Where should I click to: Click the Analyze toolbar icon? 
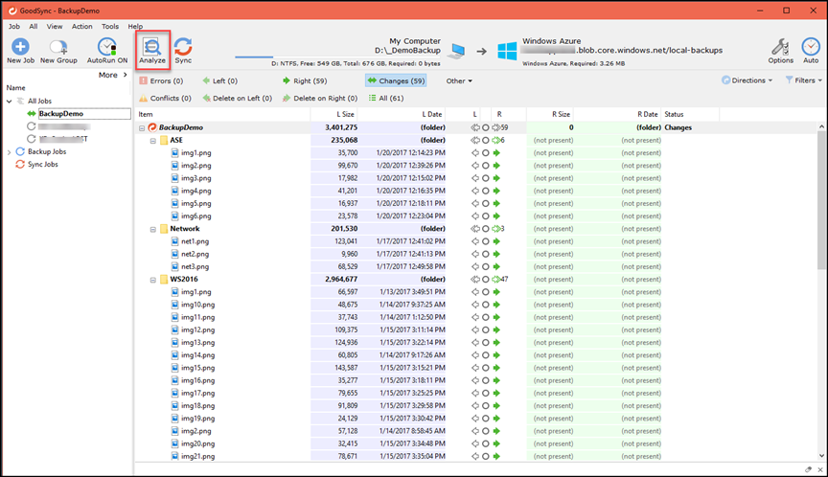pos(152,47)
